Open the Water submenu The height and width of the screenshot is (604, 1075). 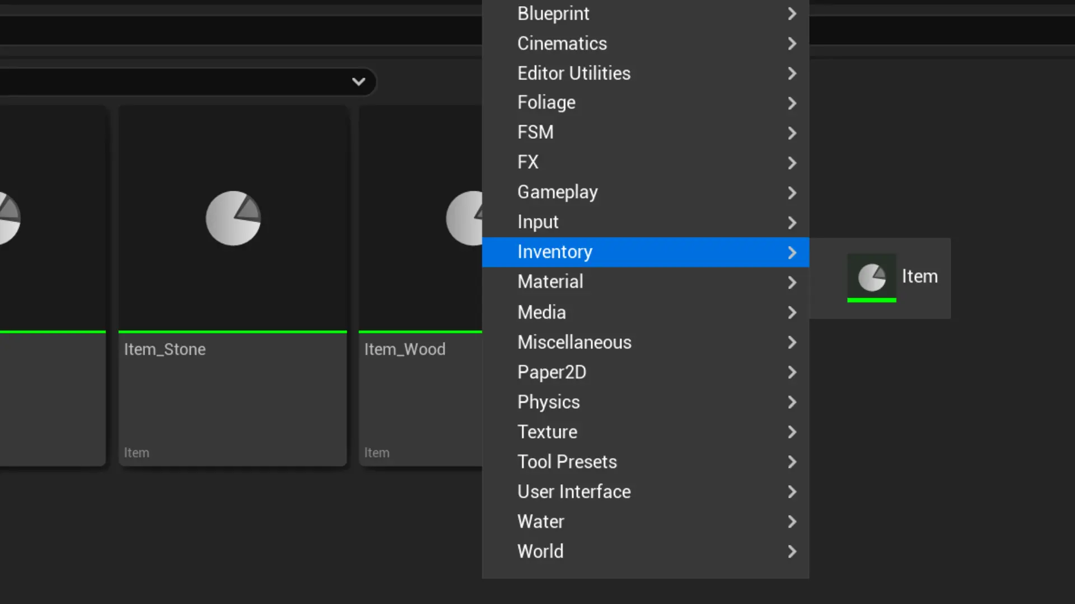(645, 522)
